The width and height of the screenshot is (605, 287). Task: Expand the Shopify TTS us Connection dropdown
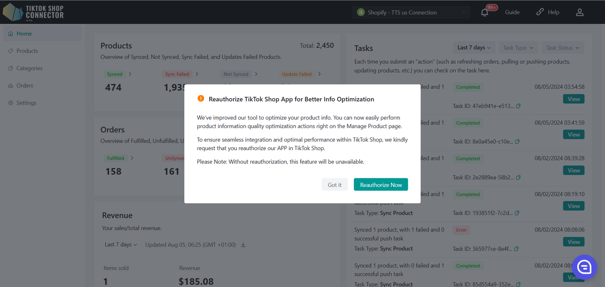(411, 12)
